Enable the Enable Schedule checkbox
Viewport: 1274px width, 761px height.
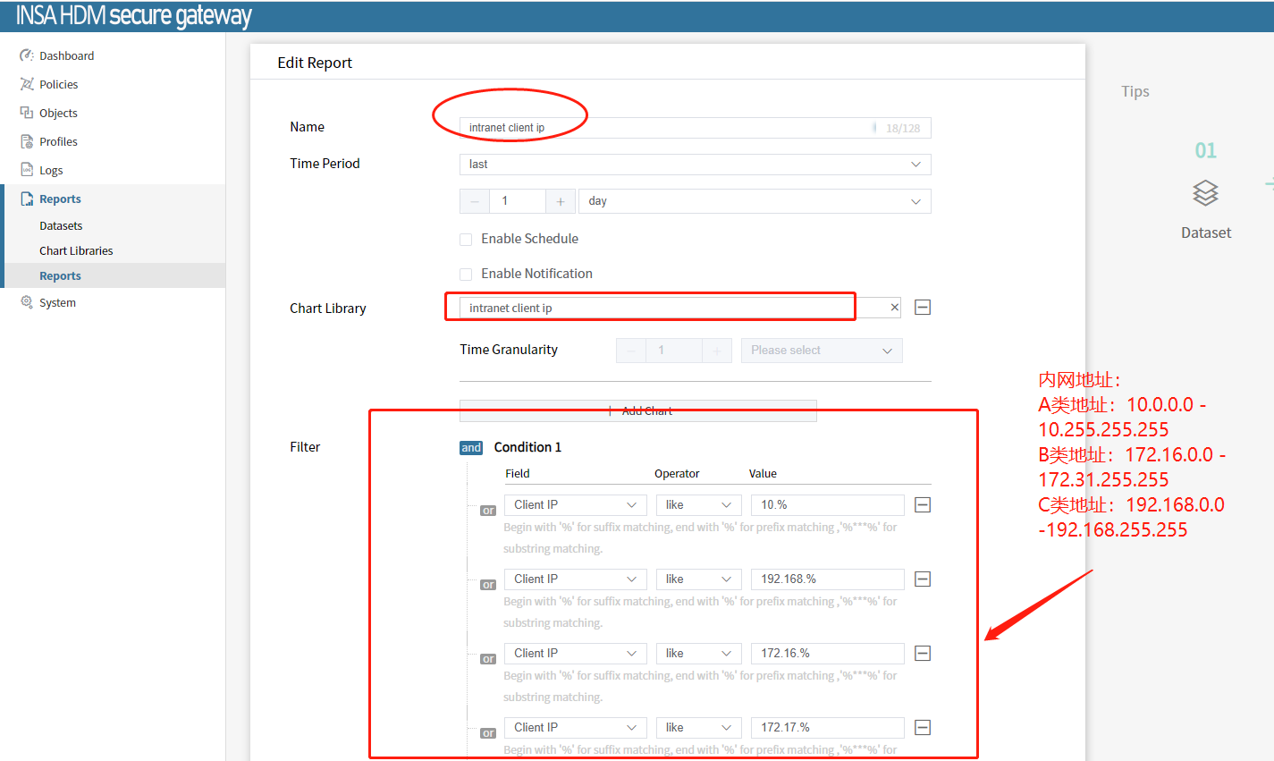coord(466,240)
